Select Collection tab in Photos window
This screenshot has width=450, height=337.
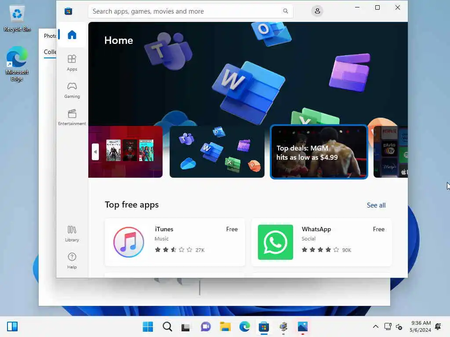point(50,52)
